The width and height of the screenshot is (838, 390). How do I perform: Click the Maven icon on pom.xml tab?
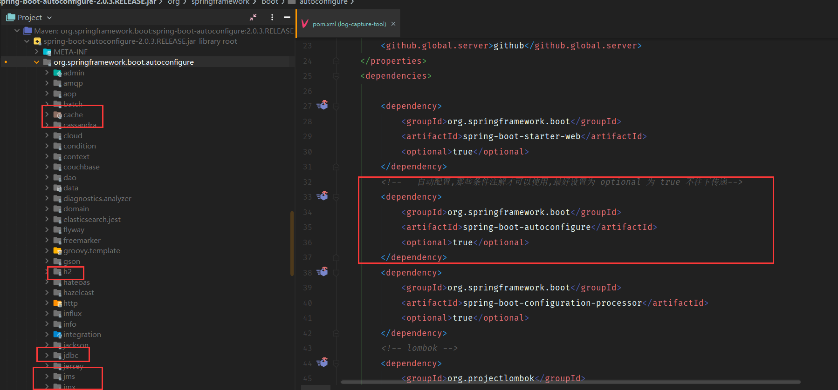[305, 24]
